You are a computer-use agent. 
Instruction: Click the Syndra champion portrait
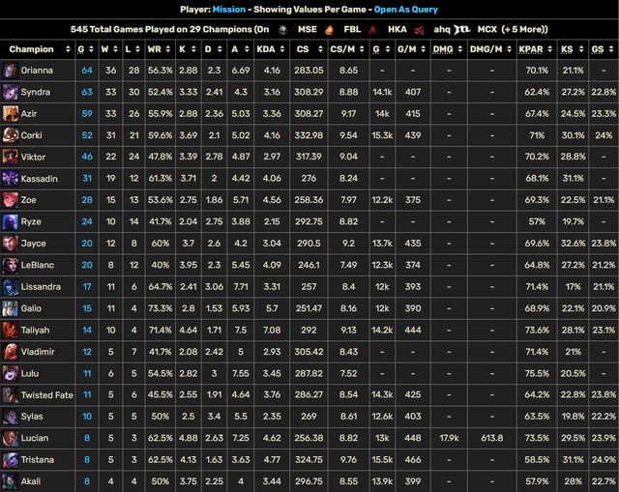pos(11,92)
